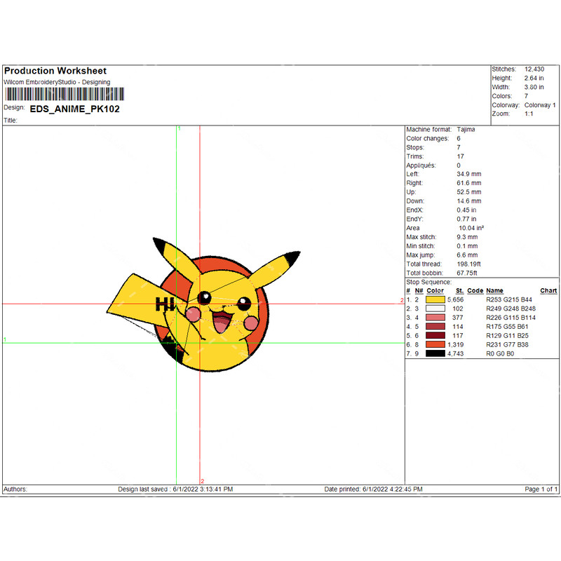Select the white thread color swatch
561x561 pixels.
click(x=435, y=309)
